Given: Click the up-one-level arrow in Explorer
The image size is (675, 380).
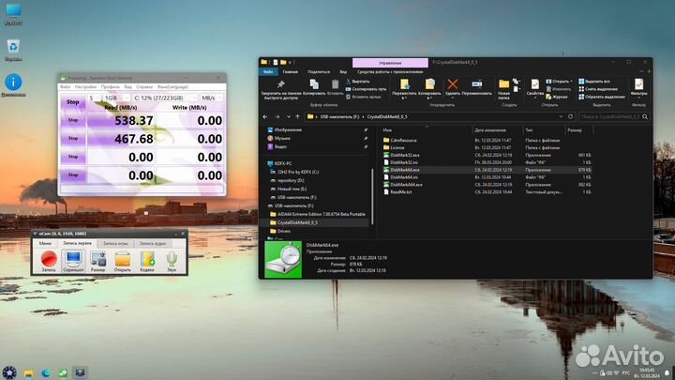Looking at the screenshot, I should pyautogui.click(x=297, y=116).
